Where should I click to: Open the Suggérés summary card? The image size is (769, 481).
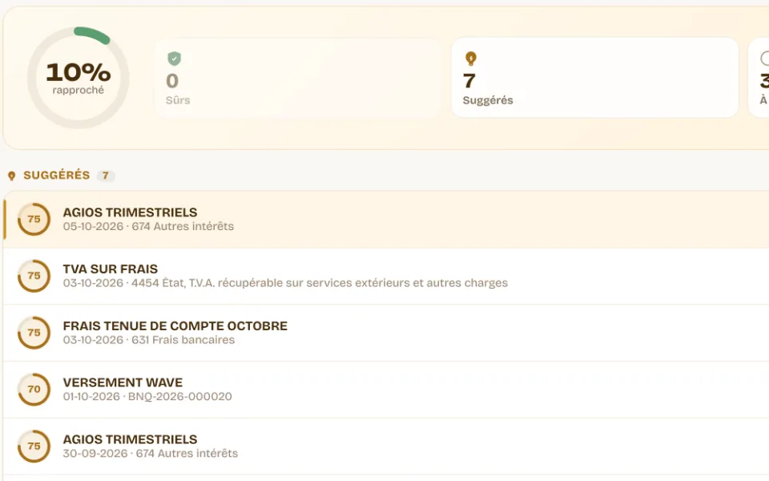click(x=595, y=78)
